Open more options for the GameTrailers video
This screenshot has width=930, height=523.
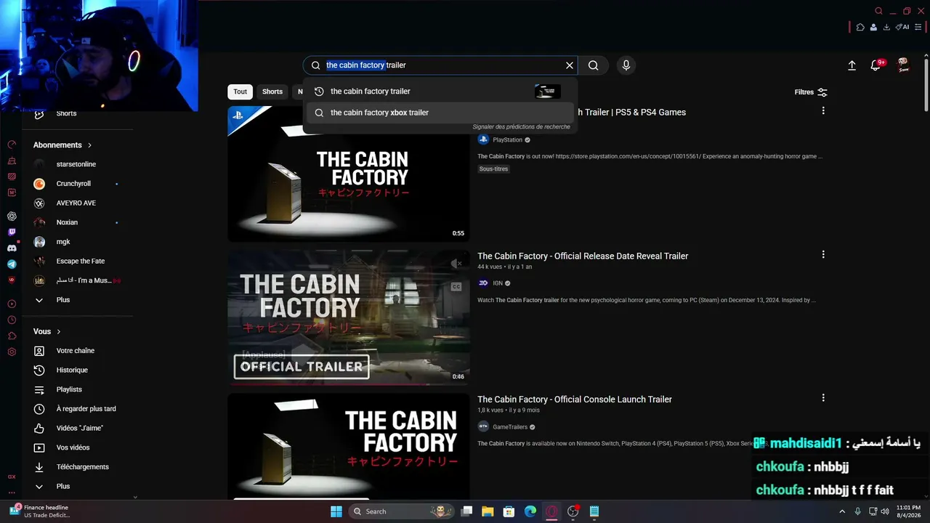click(x=823, y=398)
